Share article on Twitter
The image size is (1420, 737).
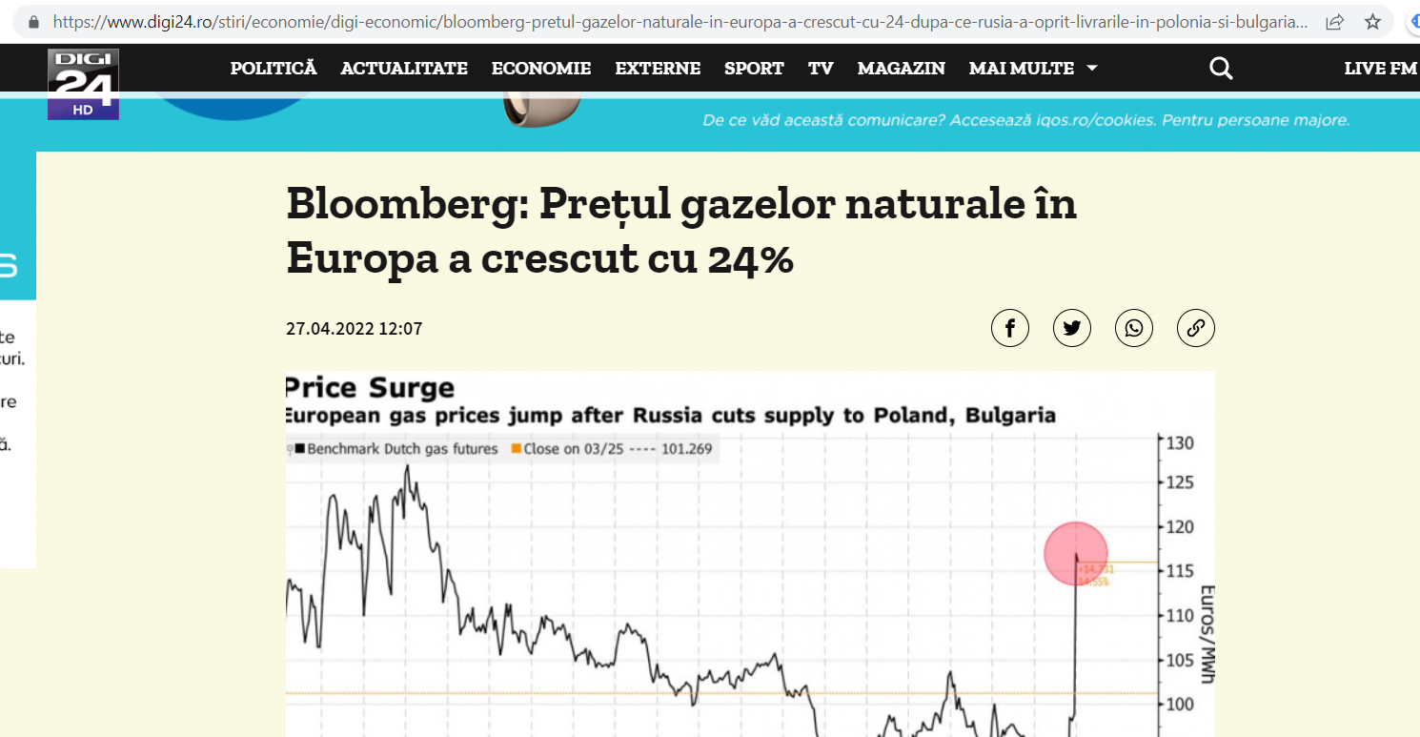point(1072,329)
